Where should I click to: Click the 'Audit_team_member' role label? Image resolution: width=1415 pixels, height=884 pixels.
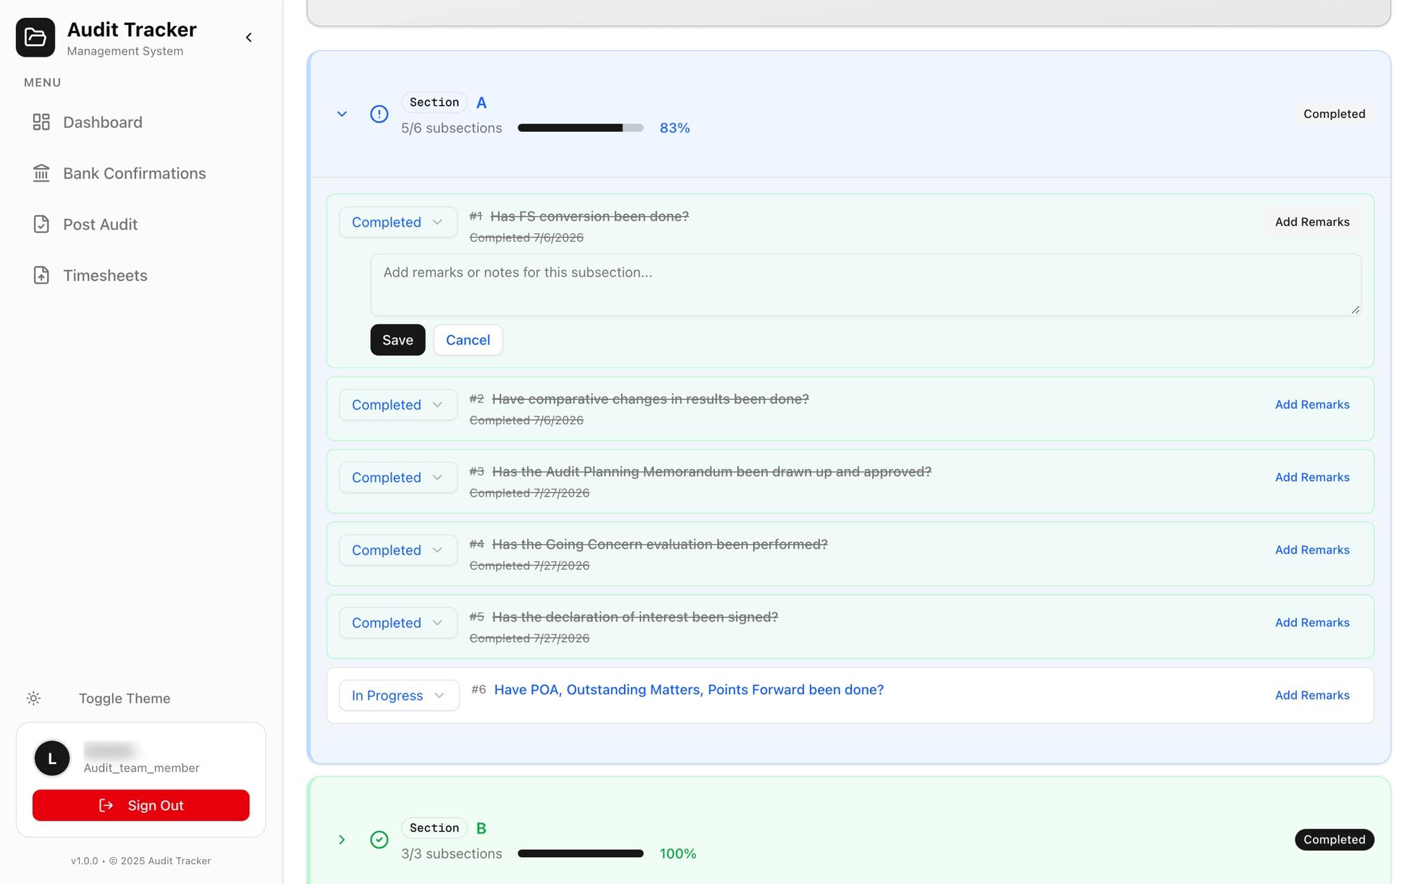[x=142, y=768]
